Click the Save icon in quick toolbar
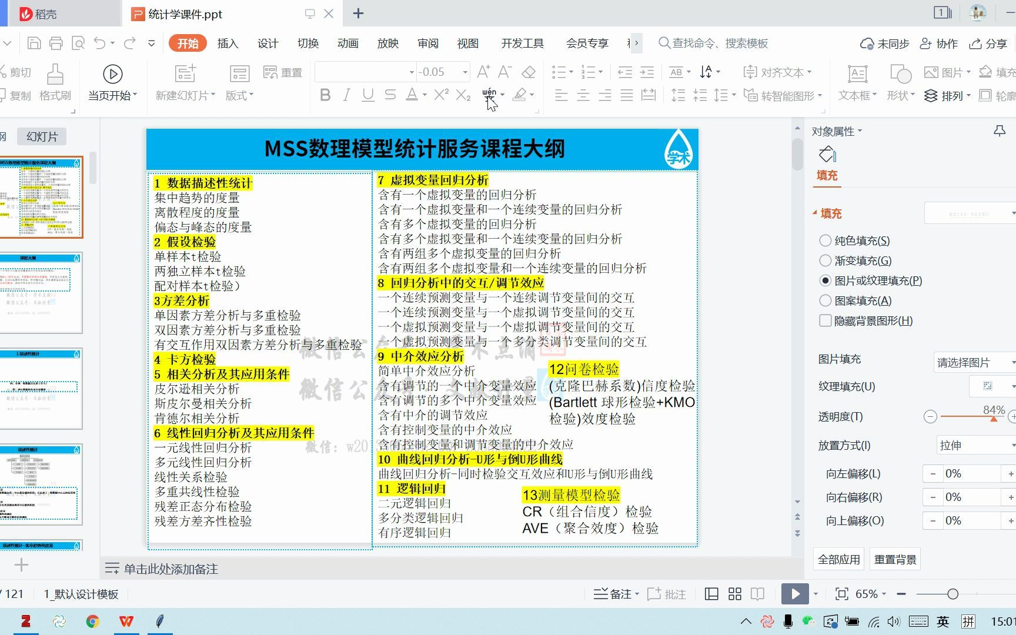The width and height of the screenshot is (1016, 635). [x=34, y=43]
